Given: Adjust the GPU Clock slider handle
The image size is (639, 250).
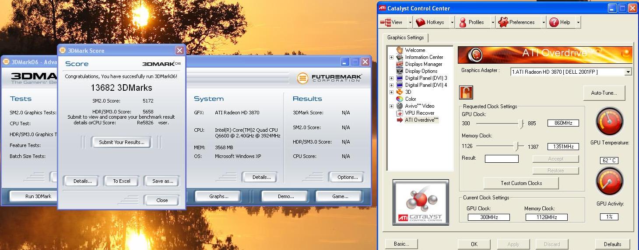Looking at the screenshot, I should coord(521,124).
